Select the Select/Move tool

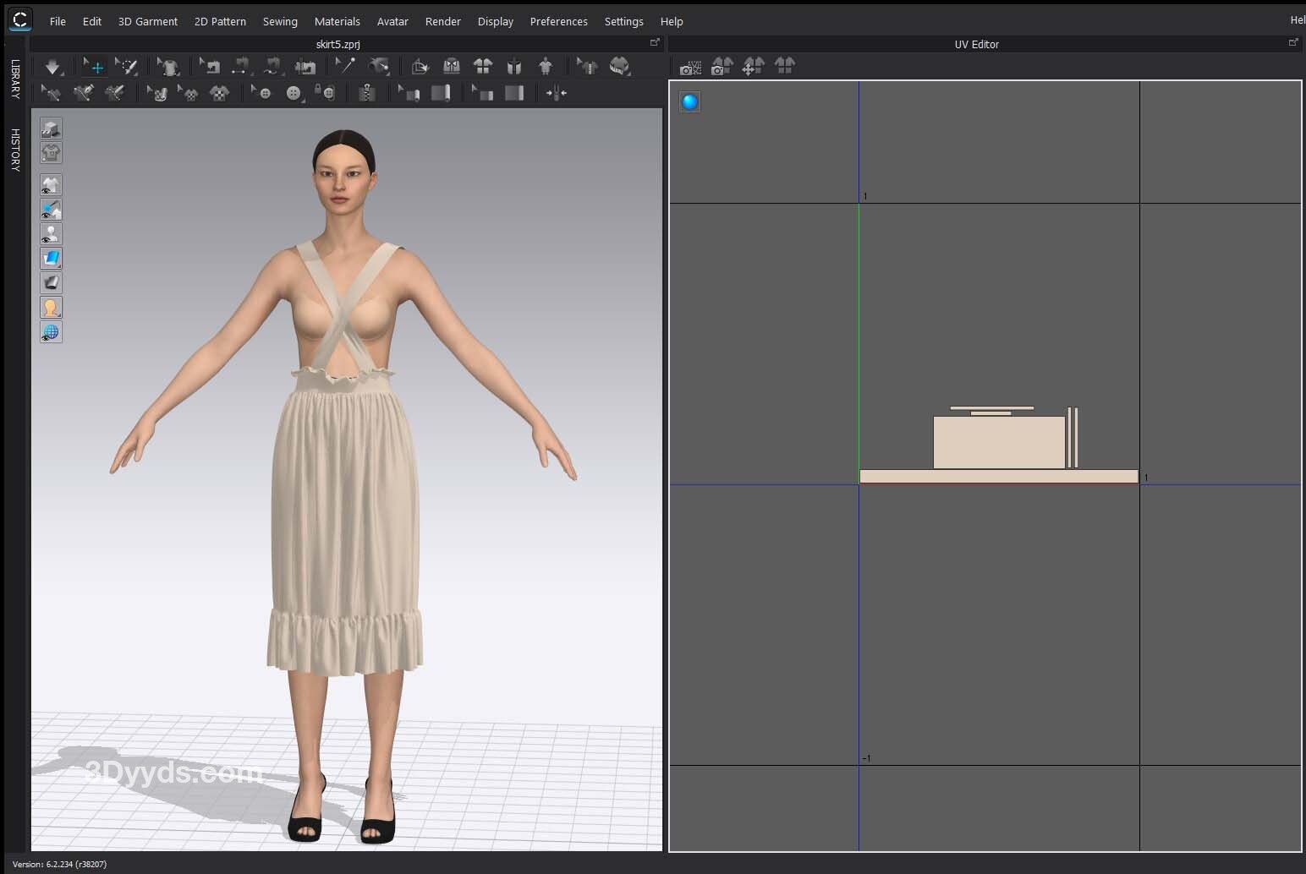tap(94, 67)
